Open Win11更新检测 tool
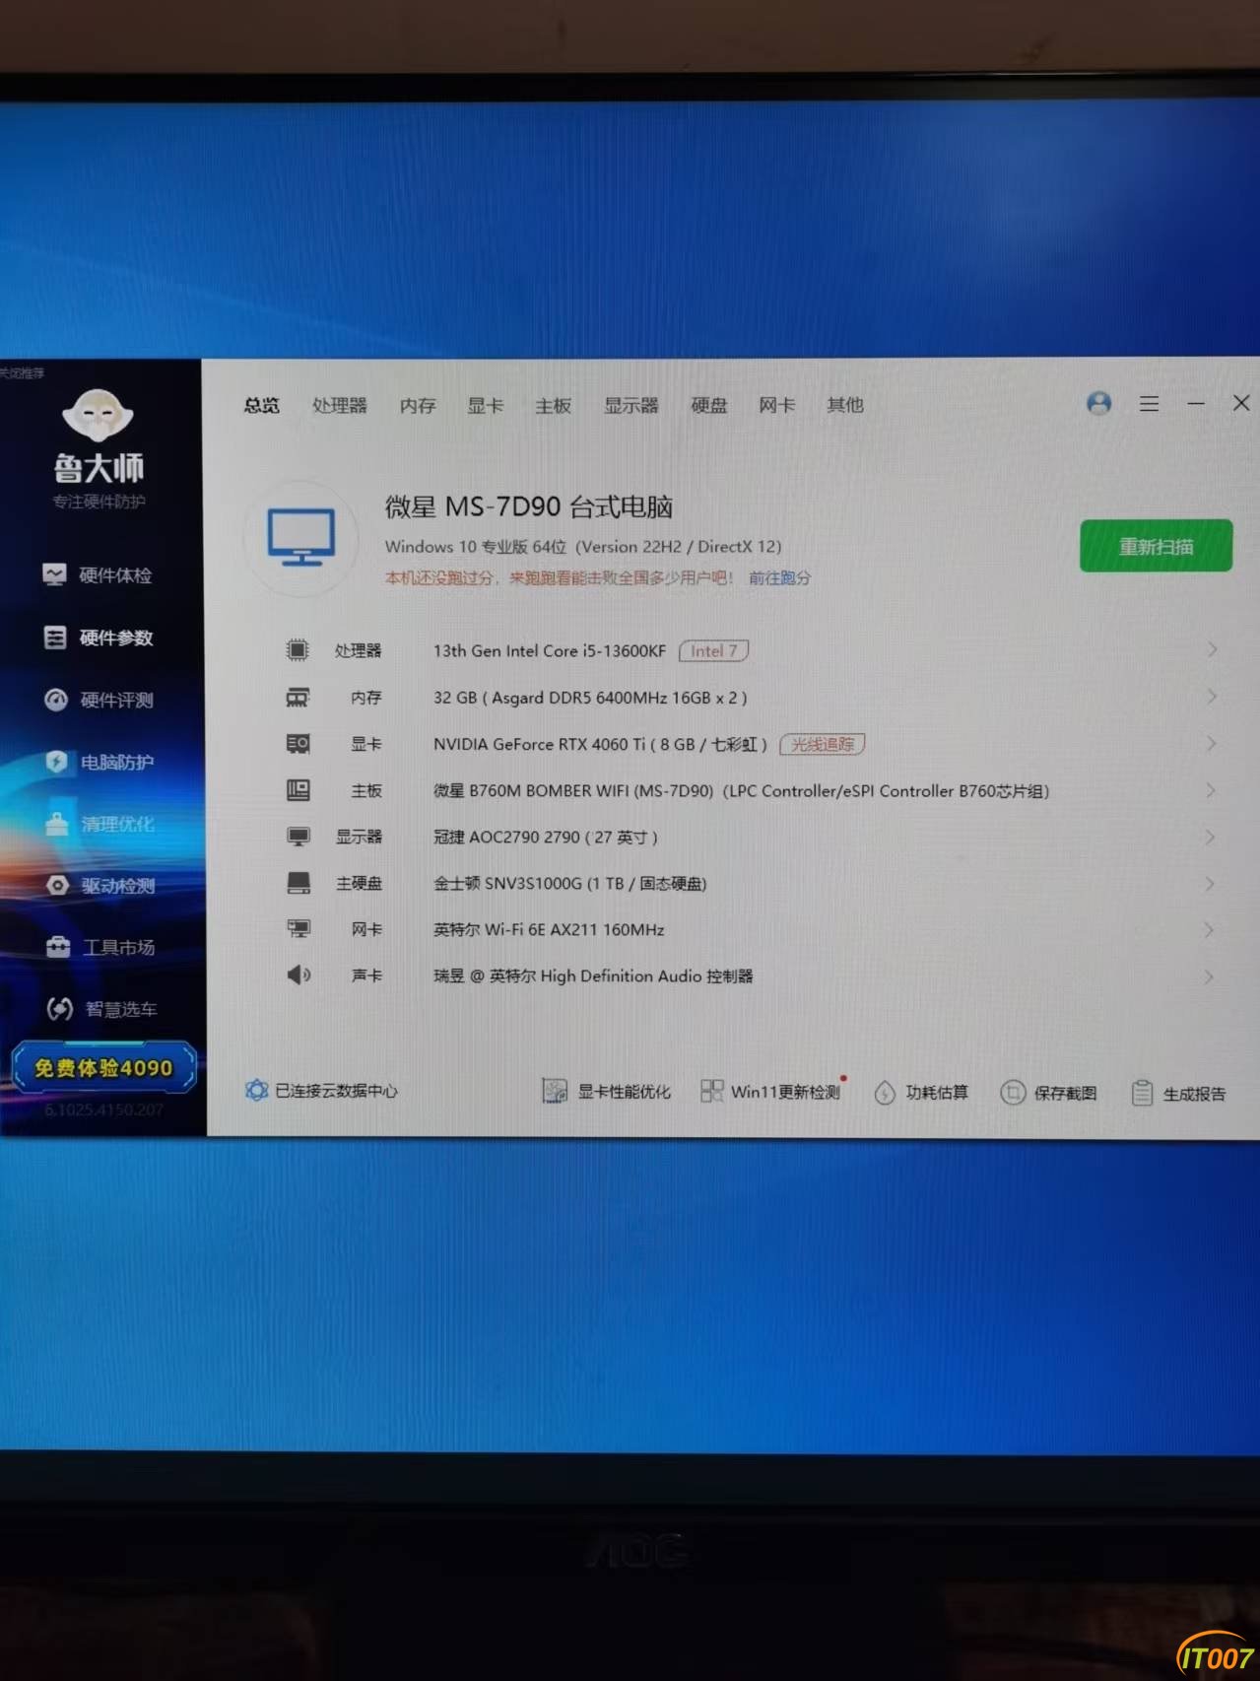1260x1681 pixels. pyautogui.click(x=770, y=1091)
